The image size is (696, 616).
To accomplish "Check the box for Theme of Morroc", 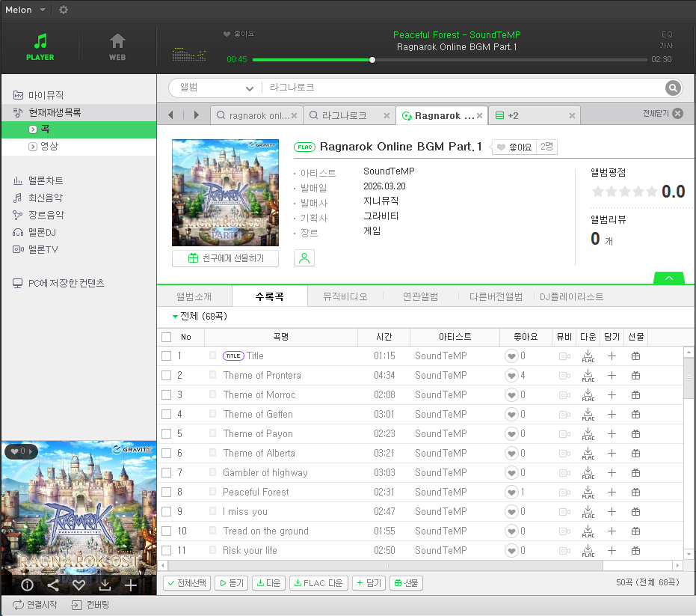I will (167, 395).
